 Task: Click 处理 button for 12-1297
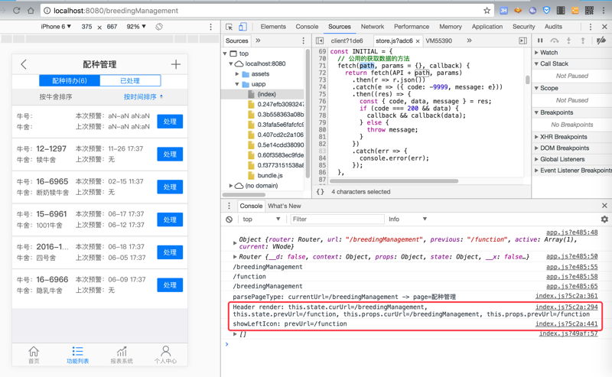point(169,154)
